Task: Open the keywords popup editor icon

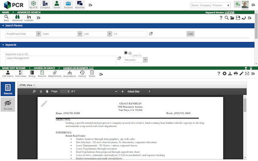Action: pyautogui.click(x=119, y=58)
